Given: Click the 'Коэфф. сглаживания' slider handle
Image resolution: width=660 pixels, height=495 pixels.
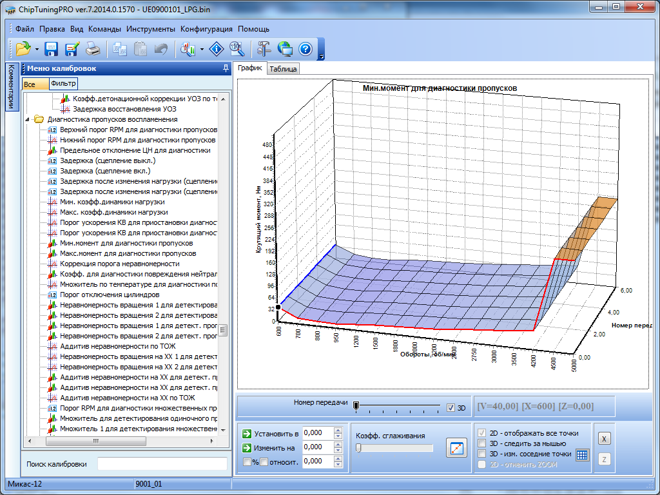Looking at the screenshot, I should tap(358, 448).
